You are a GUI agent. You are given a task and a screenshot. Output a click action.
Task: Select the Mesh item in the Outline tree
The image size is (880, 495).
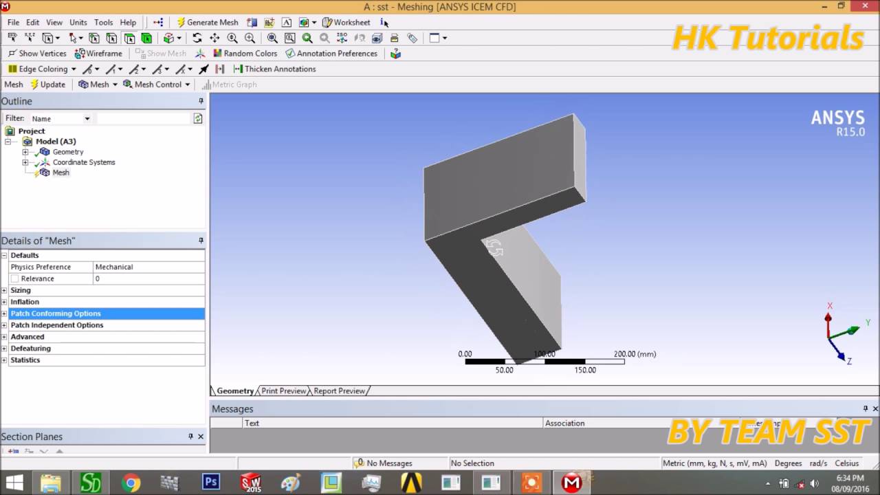(x=60, y=173)
